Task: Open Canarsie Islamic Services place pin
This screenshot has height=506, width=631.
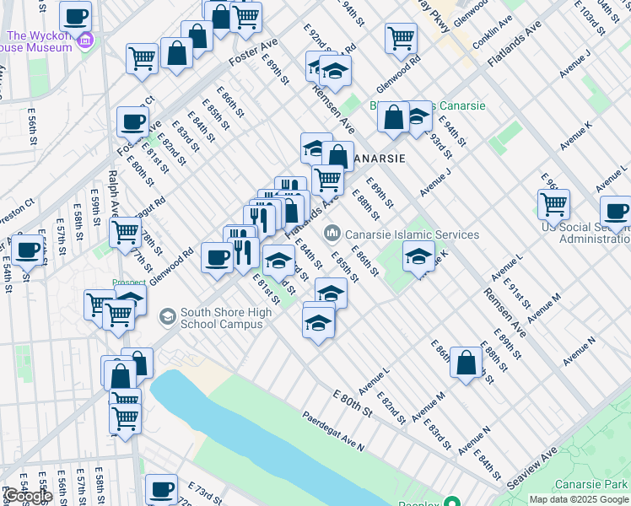Action: [x=332, y=234]
